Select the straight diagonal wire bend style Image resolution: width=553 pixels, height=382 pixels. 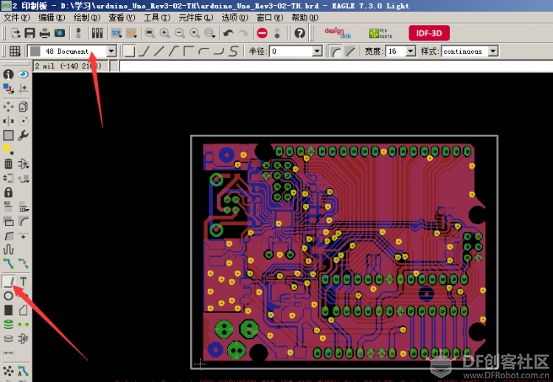159,52
